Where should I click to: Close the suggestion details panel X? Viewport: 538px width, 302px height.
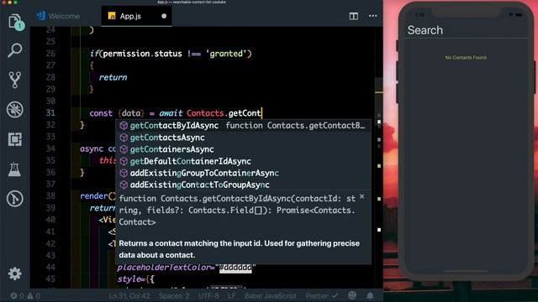(x=361, y=196)
